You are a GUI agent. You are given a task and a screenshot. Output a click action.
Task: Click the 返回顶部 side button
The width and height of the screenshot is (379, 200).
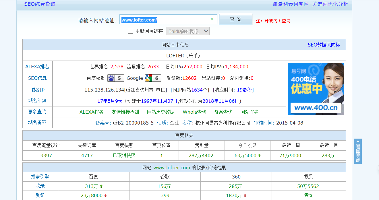357,151
